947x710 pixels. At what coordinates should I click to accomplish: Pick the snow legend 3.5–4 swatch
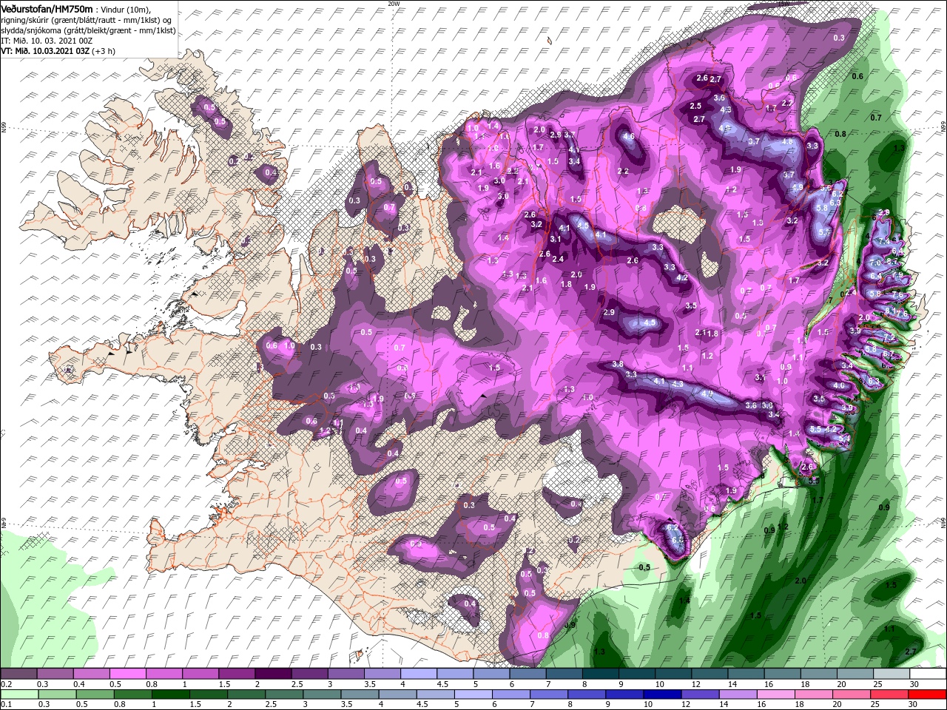tap(382, 674)
